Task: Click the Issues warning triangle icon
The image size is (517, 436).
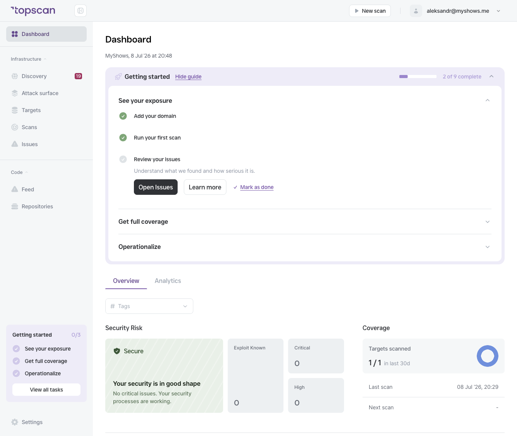Action: pyautogui.click(x=15, y=144)
